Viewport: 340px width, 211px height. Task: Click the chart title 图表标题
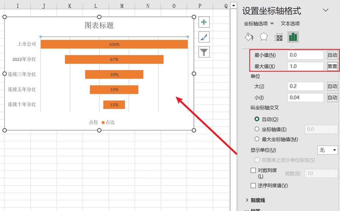(x=99, y=25)
